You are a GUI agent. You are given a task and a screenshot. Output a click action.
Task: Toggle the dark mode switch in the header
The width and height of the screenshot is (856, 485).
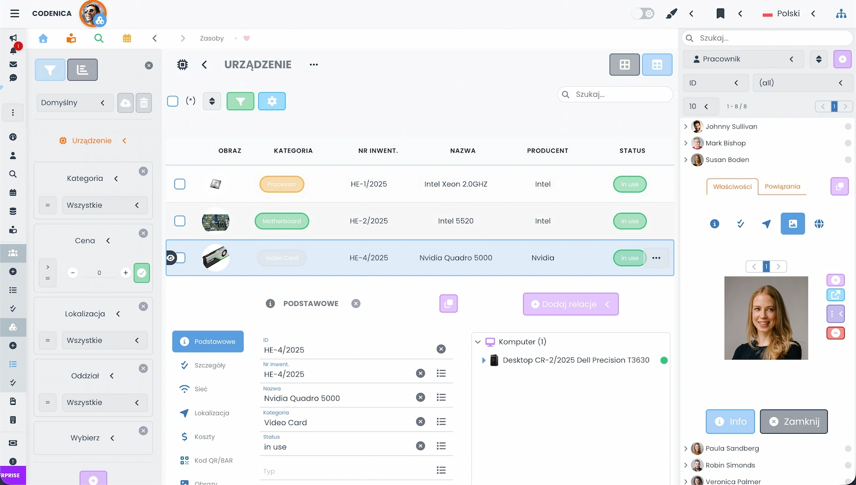click(x=643, y=14)
